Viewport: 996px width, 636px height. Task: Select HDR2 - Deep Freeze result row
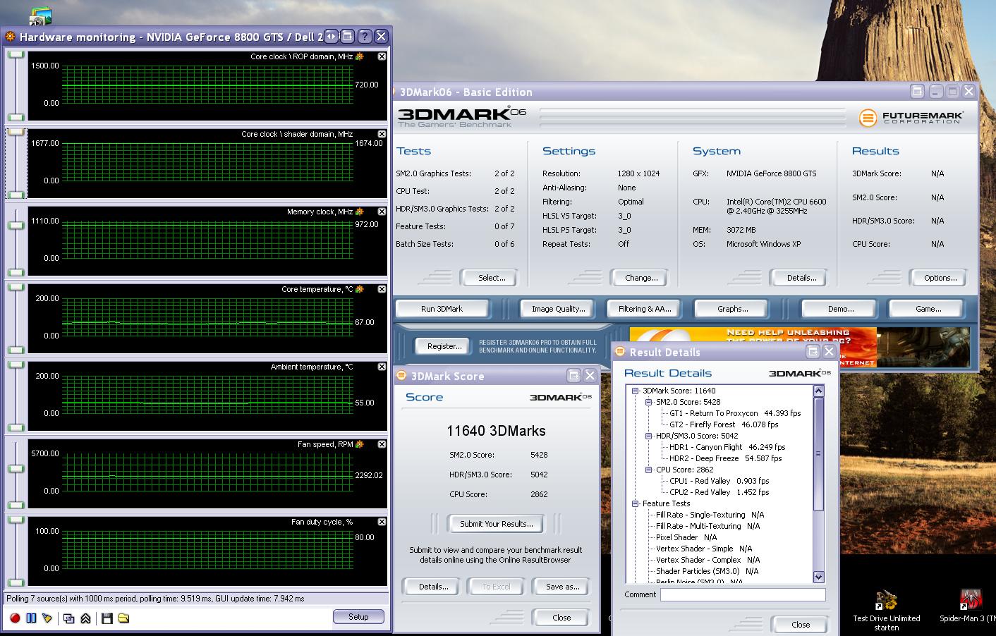pyautogui.click(x=725, y=458)
